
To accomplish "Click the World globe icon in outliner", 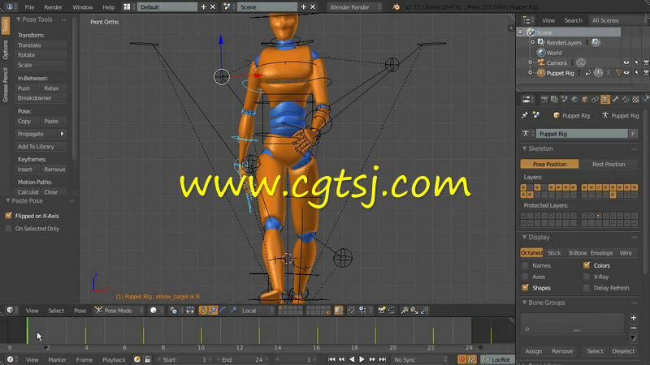I will [x=541, y=53].
